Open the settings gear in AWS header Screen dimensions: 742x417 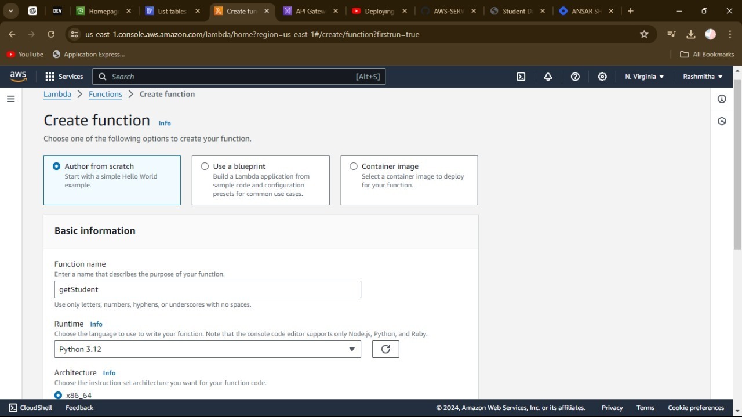click(602, 77)
